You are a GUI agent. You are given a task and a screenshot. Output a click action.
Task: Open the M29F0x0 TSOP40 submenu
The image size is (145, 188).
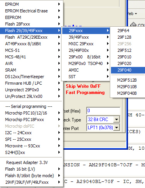(86, 63)
